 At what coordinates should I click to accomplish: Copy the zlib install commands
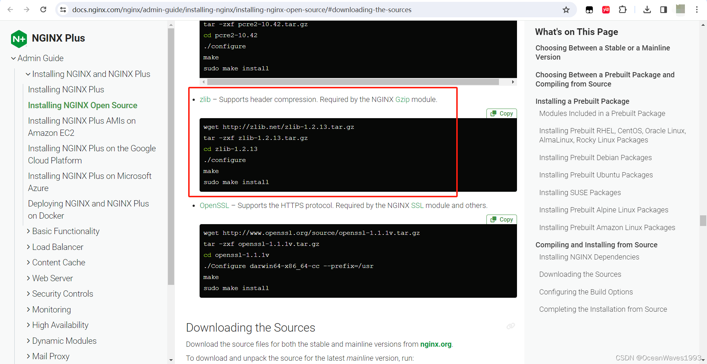(x=502, y=113)
